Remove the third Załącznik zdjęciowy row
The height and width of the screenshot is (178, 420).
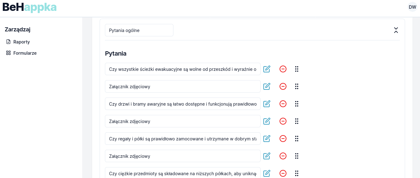point(283,156)
